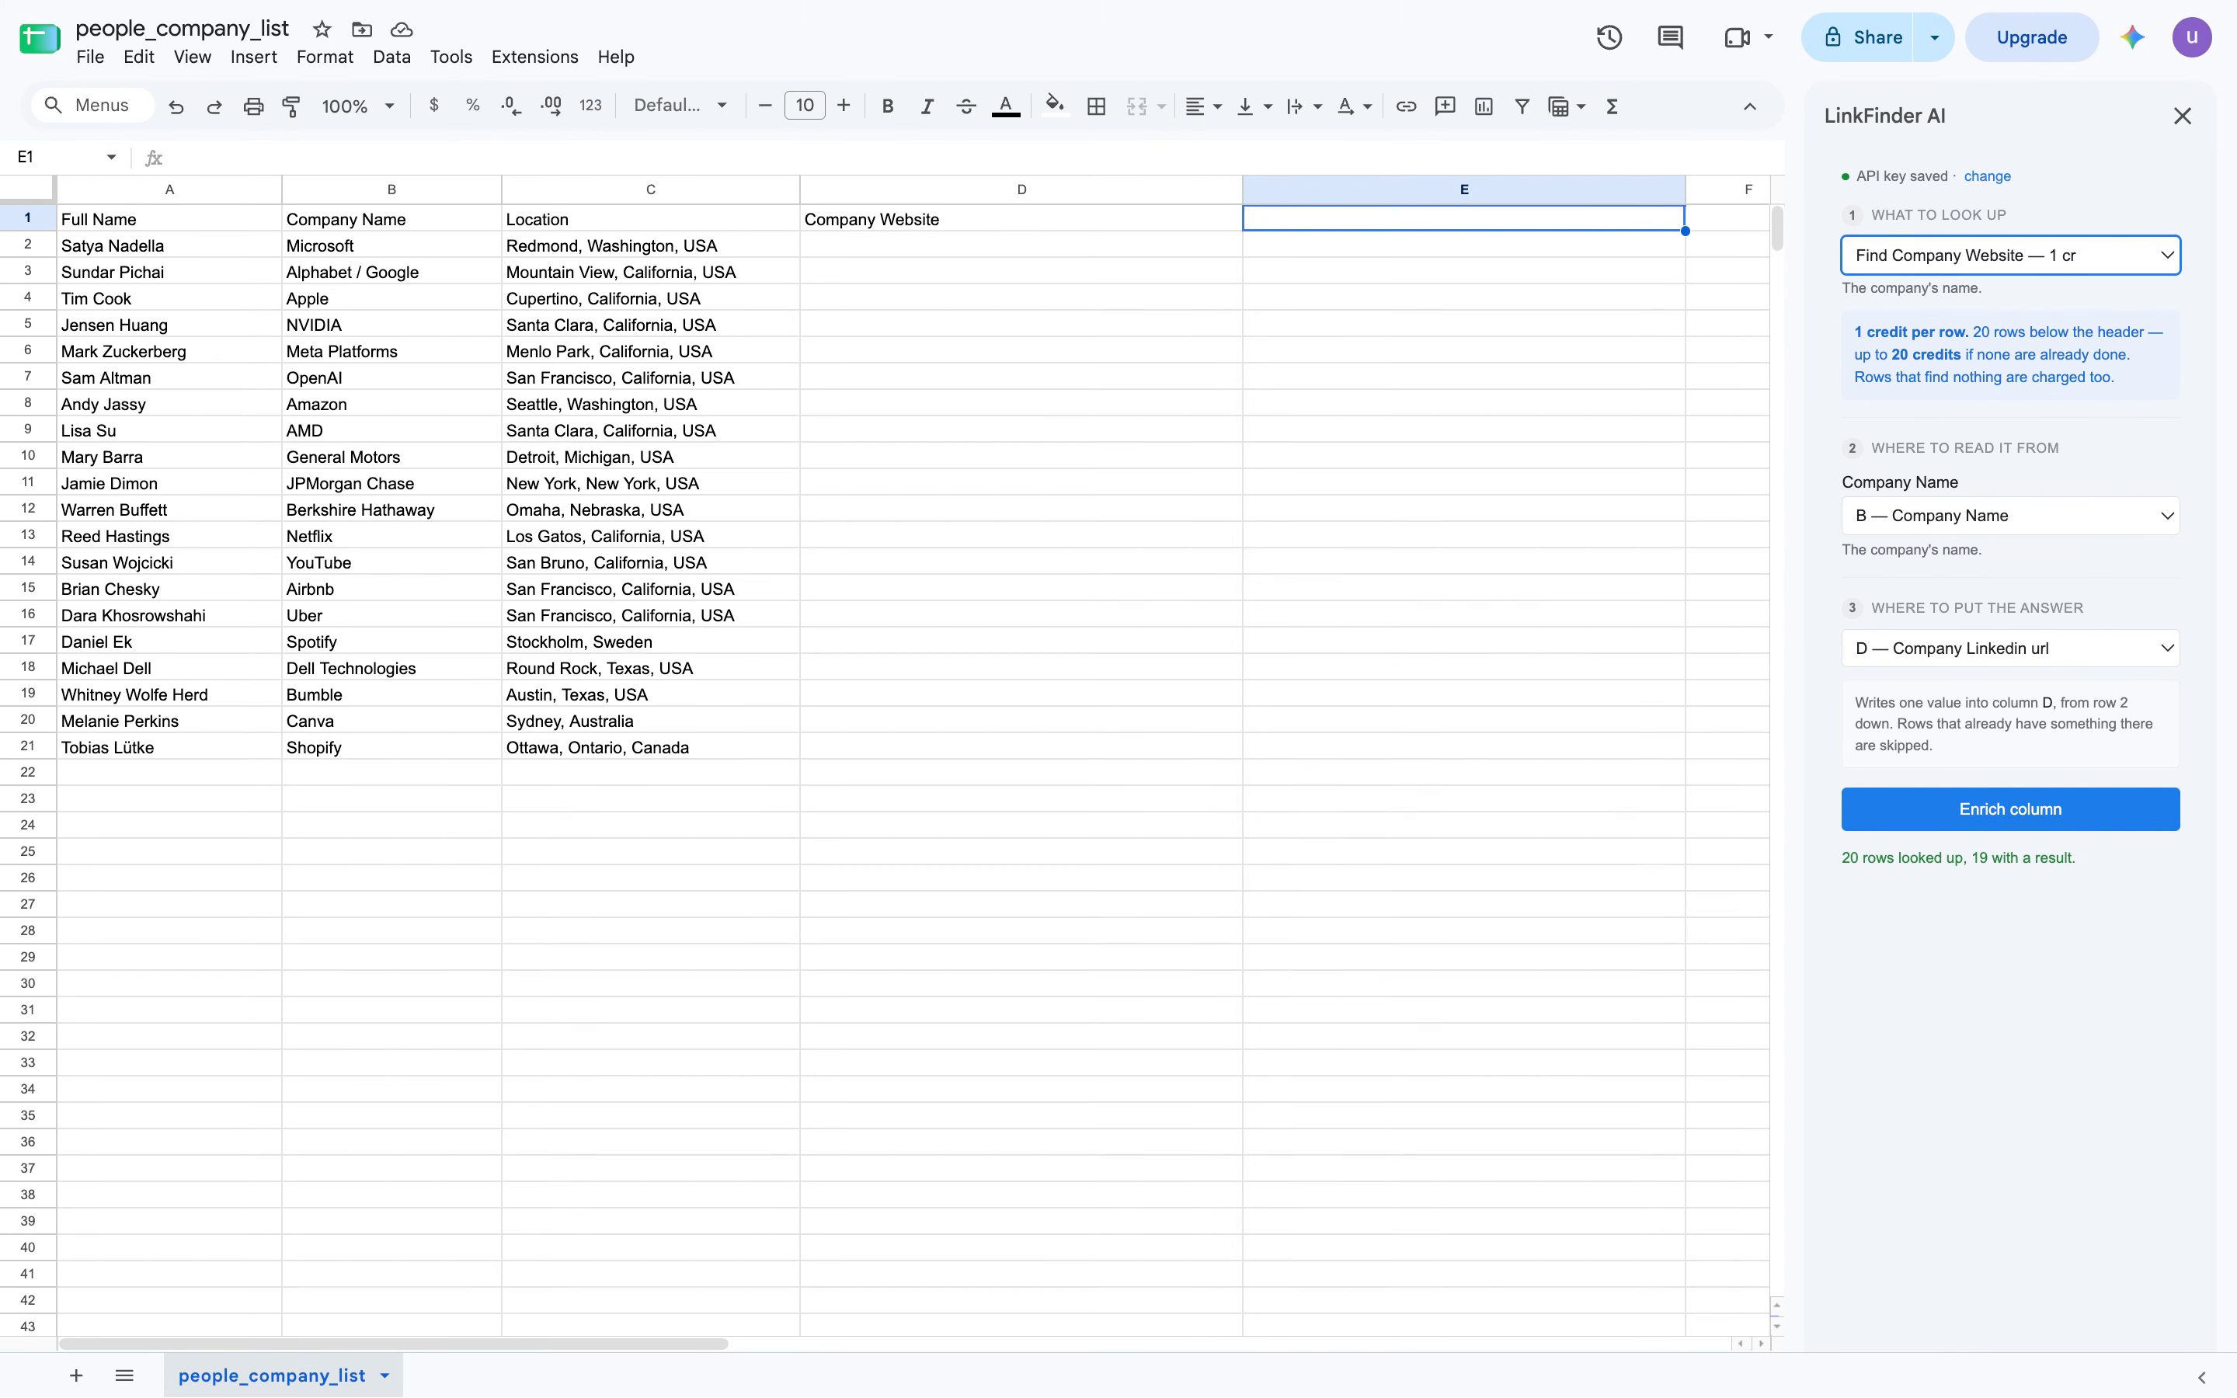Open the Borders icon
The image size is (2237, 1398).
click(x=1096, y=106)
